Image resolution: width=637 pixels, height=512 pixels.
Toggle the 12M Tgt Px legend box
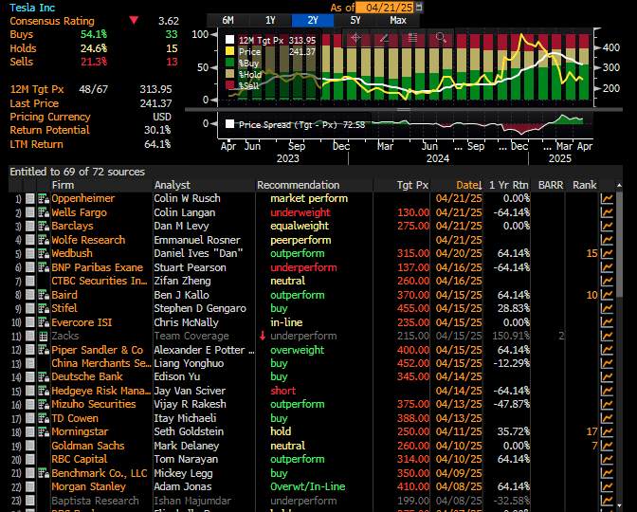pyautogui.click(x=230, y=40)
